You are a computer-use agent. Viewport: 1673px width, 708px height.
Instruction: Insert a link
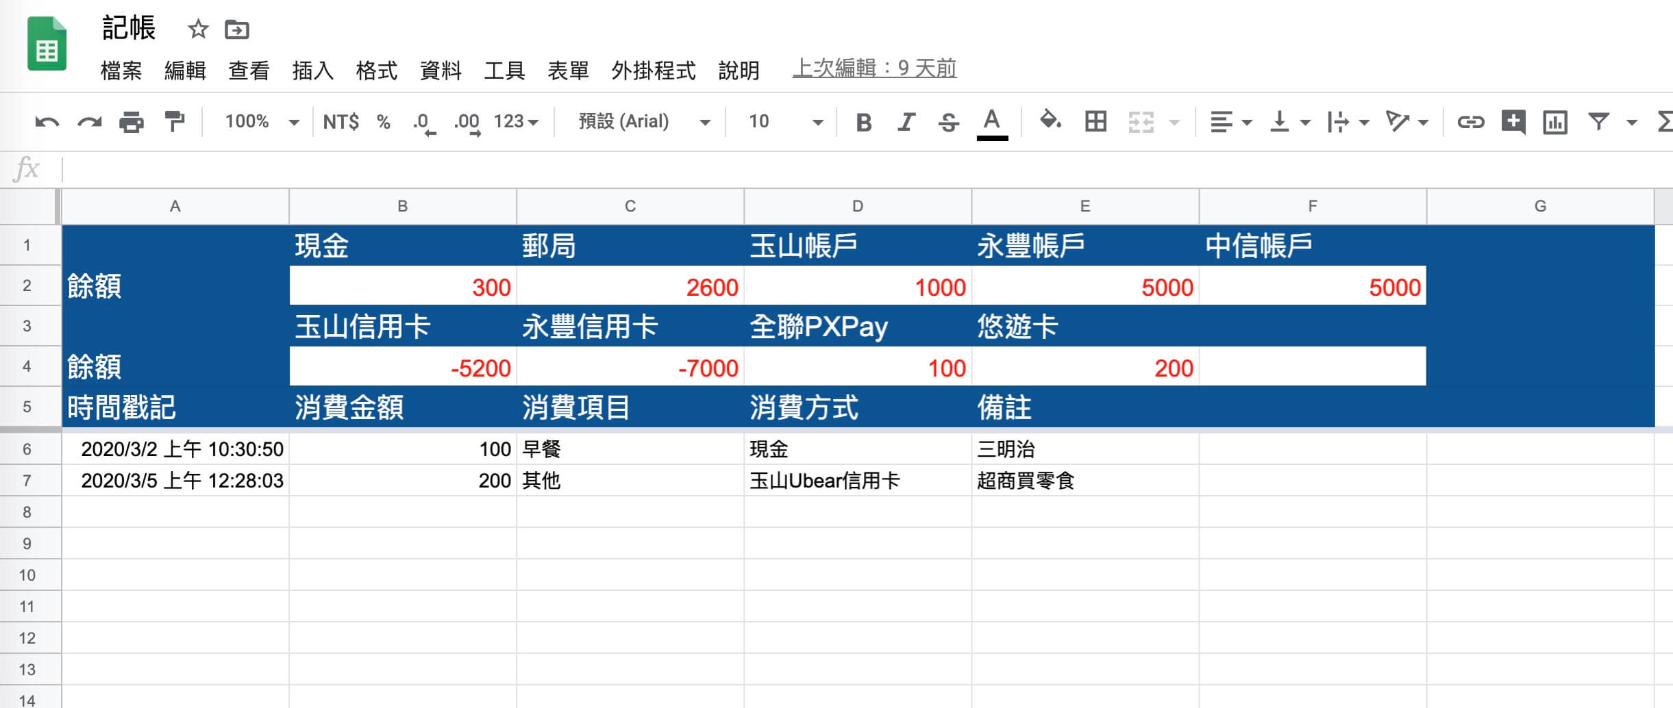pos(1471,122)
